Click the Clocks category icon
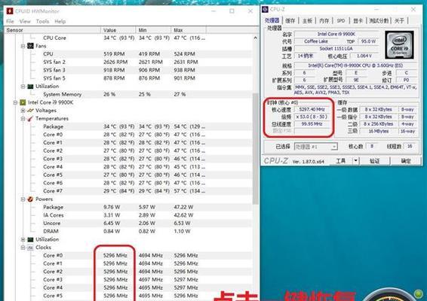 tap(30, 248)
